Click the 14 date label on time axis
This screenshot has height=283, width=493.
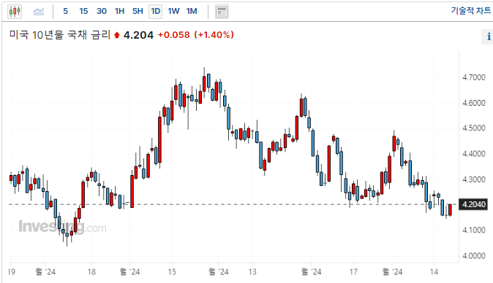point(434,271)
